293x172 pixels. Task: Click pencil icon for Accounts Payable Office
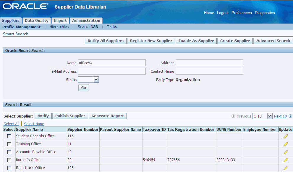coord(285,152)
